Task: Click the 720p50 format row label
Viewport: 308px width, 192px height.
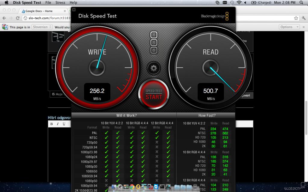Action: (x=92, y=142)
